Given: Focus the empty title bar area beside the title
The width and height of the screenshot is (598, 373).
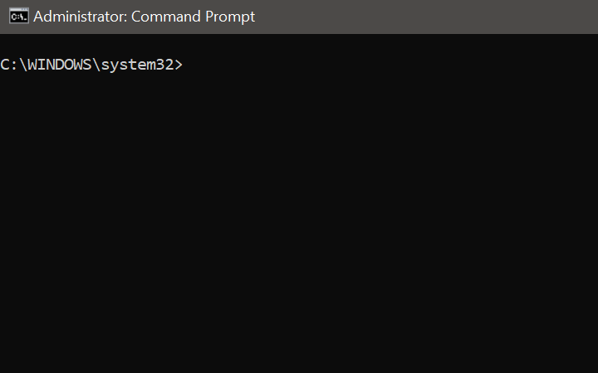Looking at the screenshot, I should [x=426, y=17].
